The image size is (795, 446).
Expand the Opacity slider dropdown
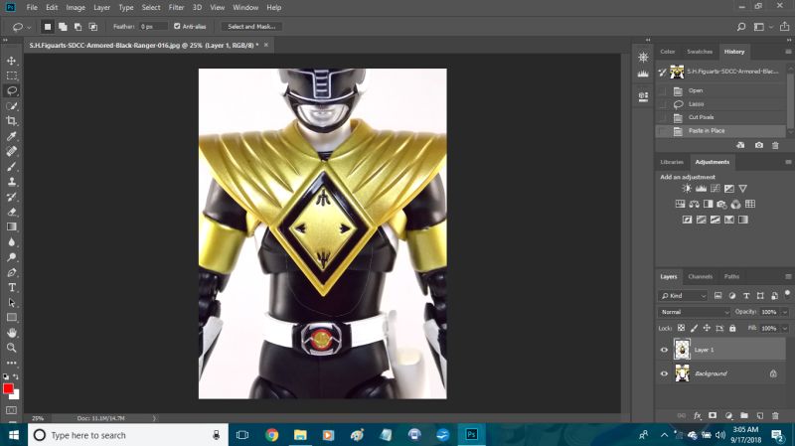pos(785,312)
